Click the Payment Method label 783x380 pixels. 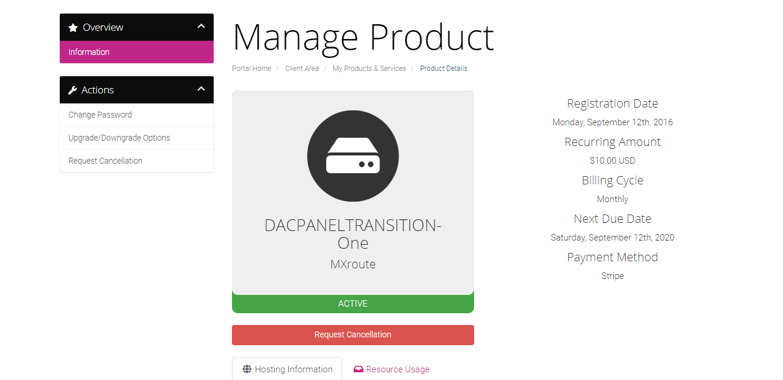(613, 257)
